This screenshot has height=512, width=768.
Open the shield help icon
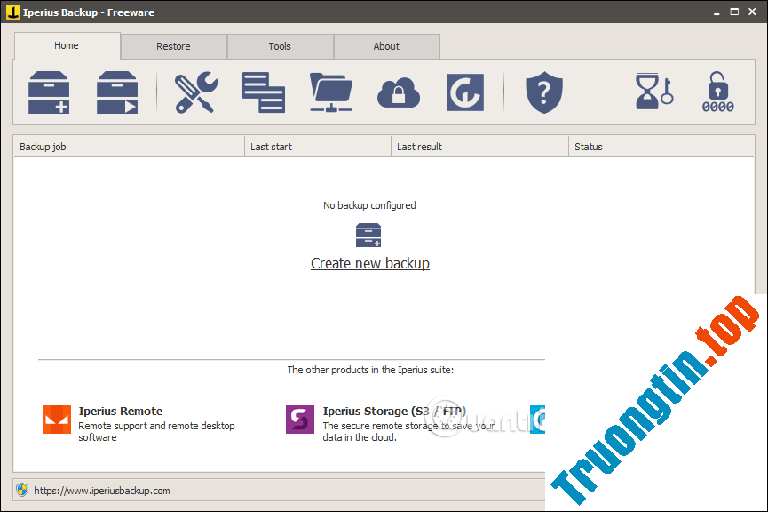(543, 92)
